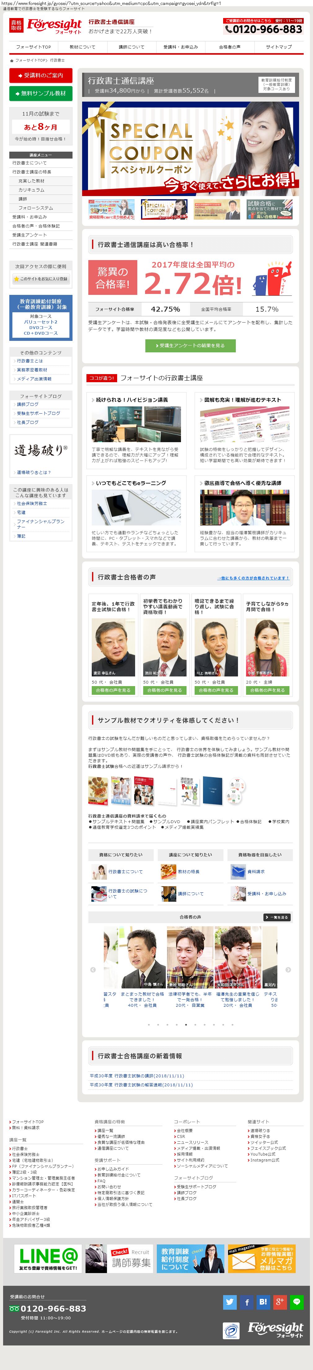The height and width of the screenshot is (1370, 313).
Task: Click the 会社概要 footer link
Action: pyautogui.click(x=185, y=1131)
